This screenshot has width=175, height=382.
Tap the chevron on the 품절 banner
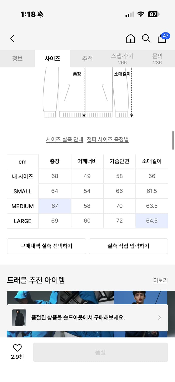[x=159, y=318]
